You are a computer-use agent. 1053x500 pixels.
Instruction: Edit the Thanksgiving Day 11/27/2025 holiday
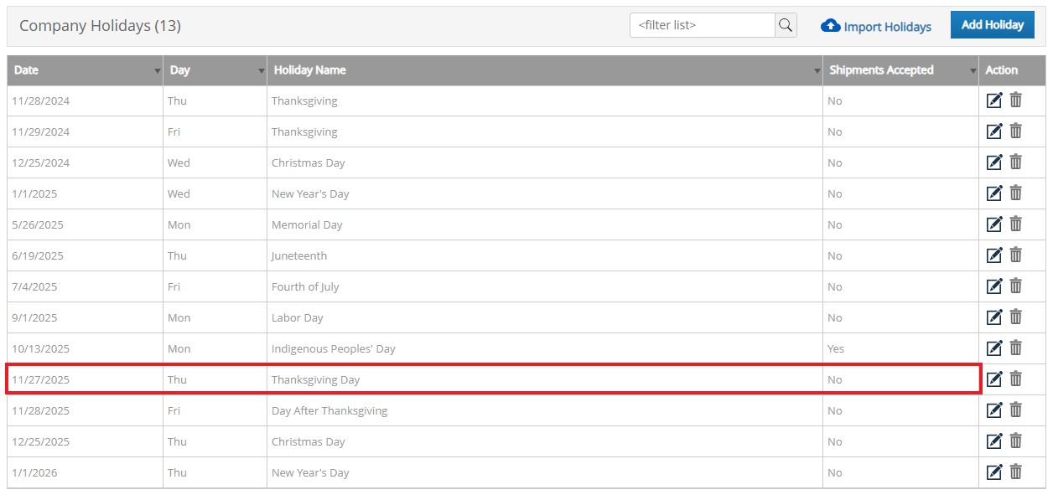994,379
